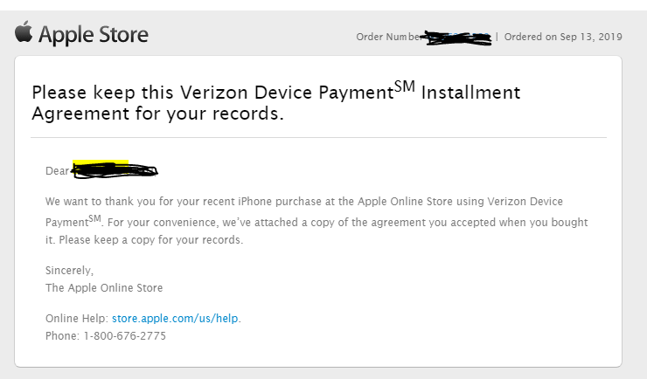
Task: Click the yellow highlight above the name
Action: pos(101,162)
